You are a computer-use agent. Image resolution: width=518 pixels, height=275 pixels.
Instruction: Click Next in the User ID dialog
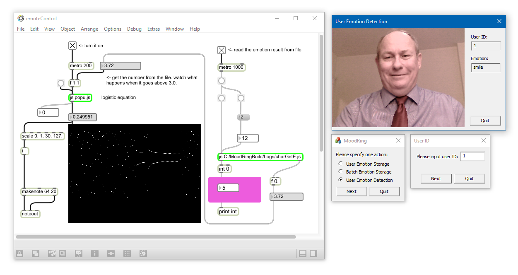coord(436,179)
